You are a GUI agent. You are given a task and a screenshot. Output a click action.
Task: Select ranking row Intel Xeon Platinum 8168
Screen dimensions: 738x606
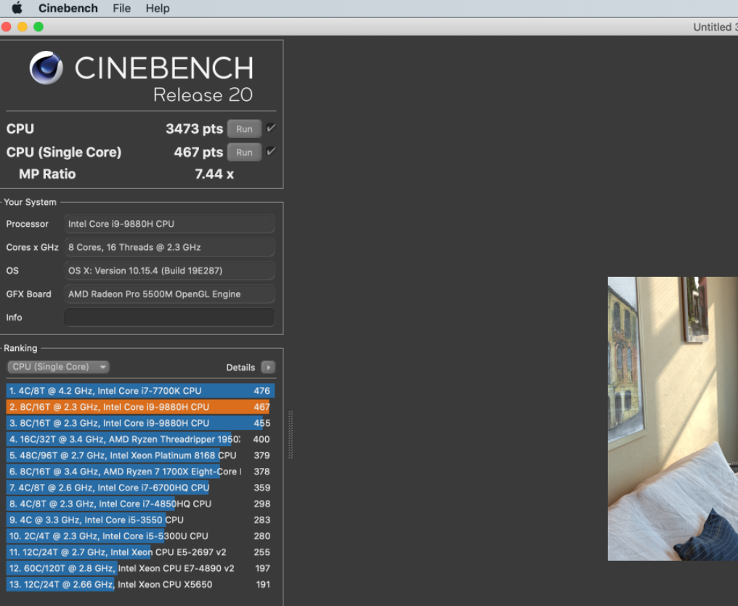(140, 456)
